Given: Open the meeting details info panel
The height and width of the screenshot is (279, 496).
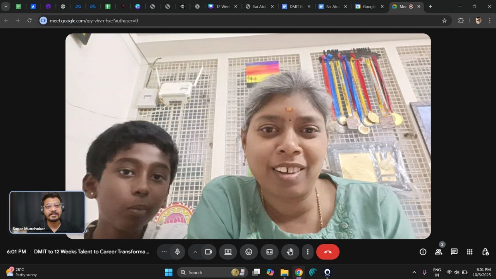Looking at the screenshot, I should (423, 252).
